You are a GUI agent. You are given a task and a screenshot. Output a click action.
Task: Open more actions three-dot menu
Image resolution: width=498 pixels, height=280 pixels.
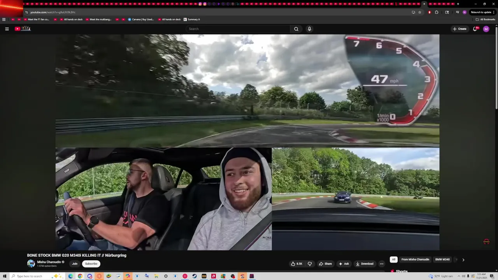382,264
